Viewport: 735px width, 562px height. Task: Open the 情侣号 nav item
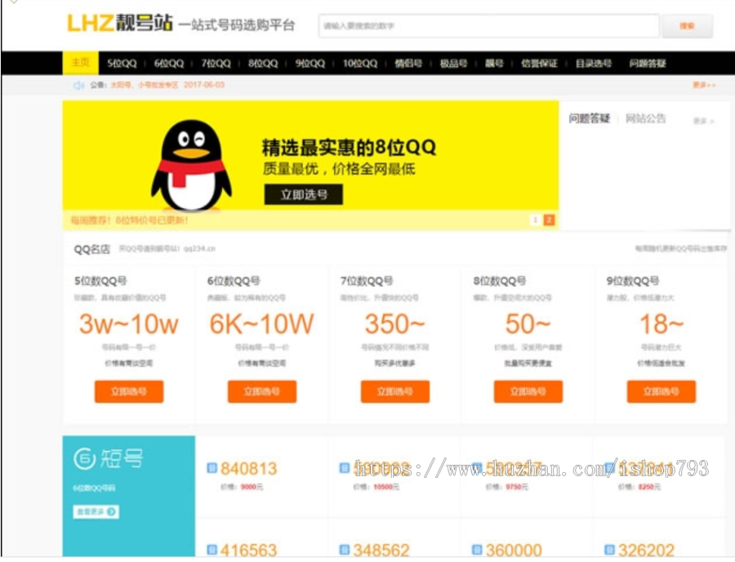click(x=409, y=63)
